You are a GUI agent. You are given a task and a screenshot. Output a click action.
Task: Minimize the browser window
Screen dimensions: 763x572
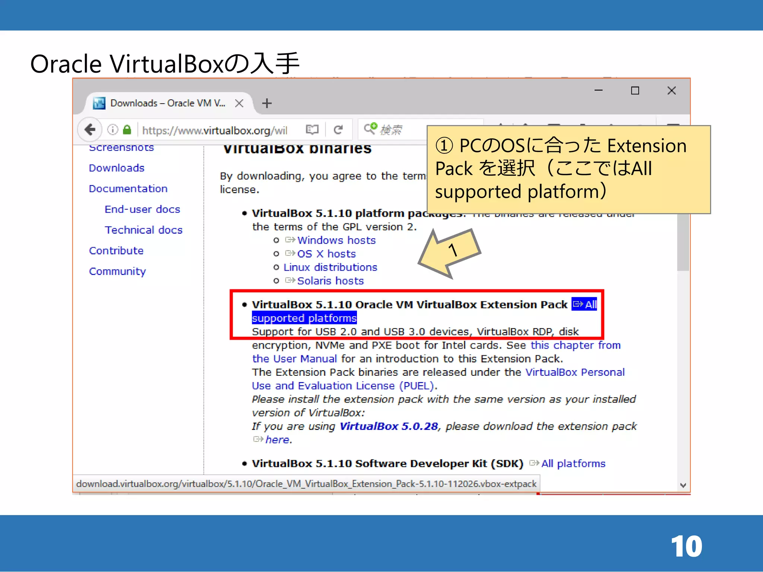tap(598, 90)
